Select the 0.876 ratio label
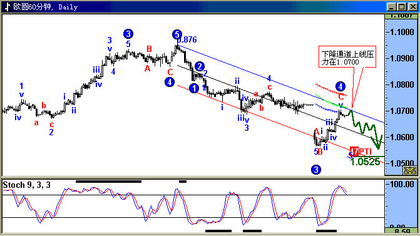Viewport: 420px width, 236px height. (x=188, y=39)
